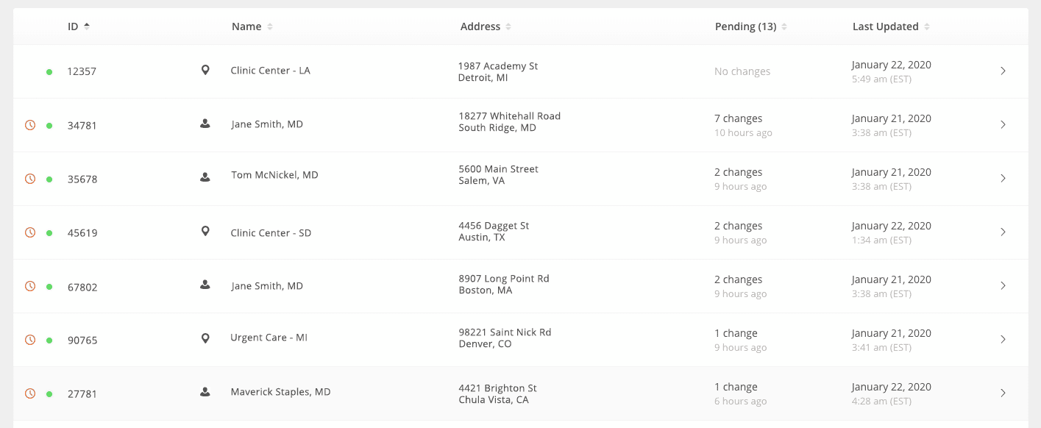Viewport: 1041px width, 428px height.
Task: Open the 7 changes pending entry
Action: (x=738, y=118)
